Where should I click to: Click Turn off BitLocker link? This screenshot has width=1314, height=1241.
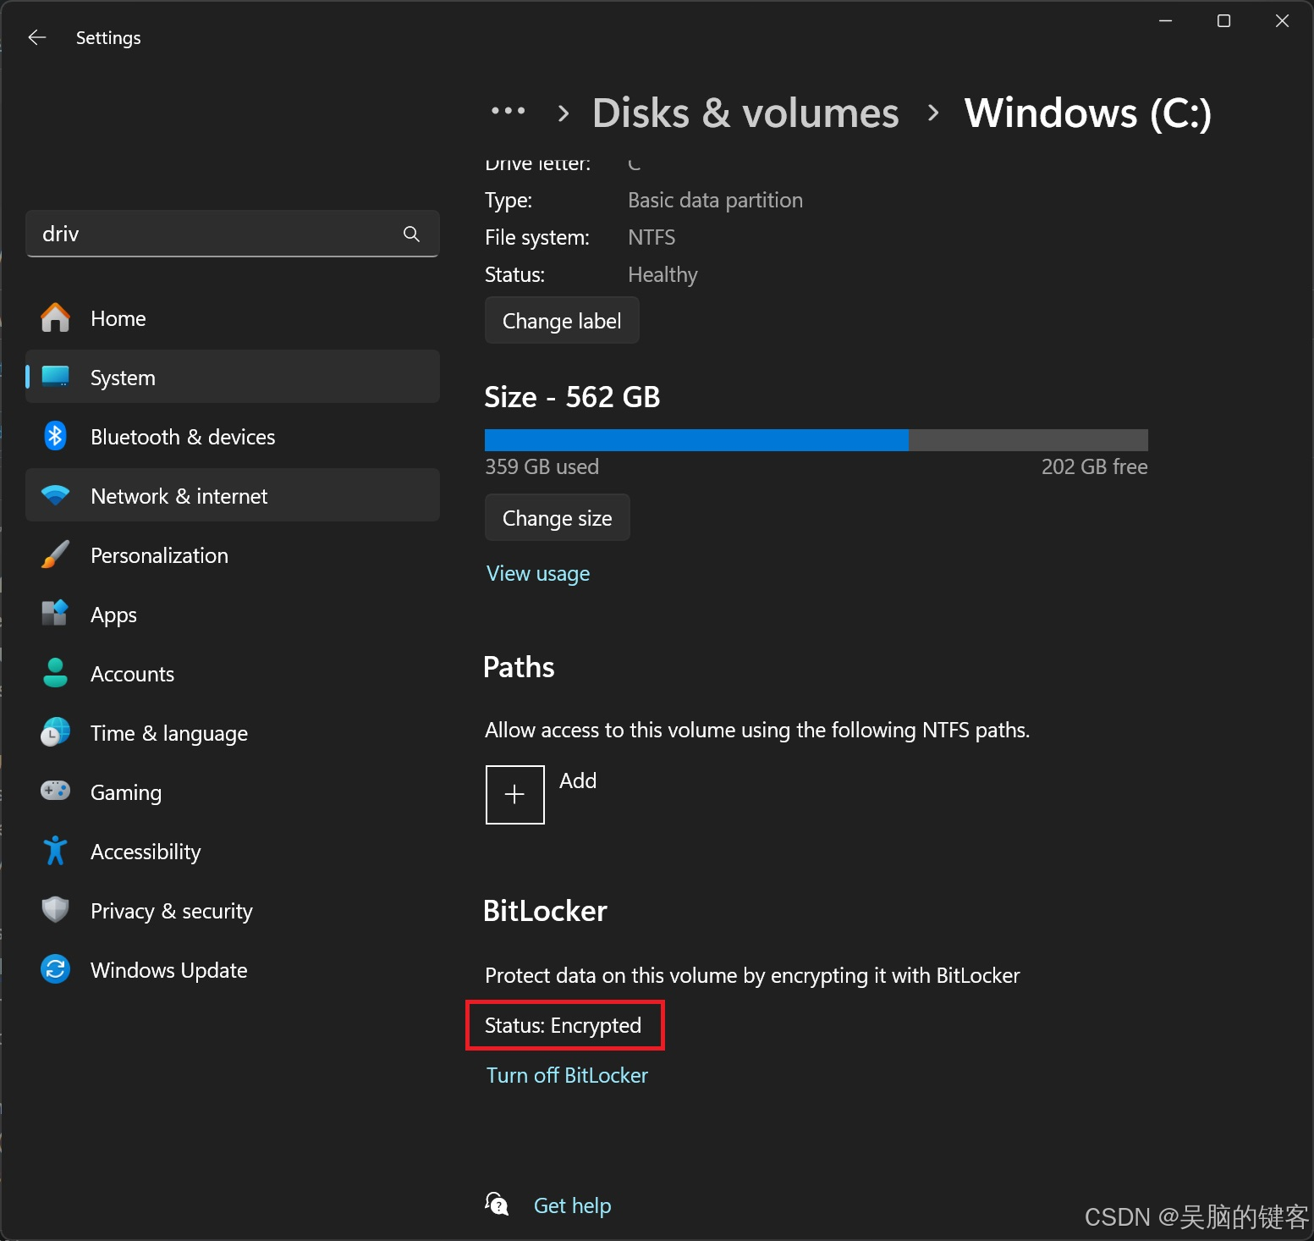point(567,1075)
